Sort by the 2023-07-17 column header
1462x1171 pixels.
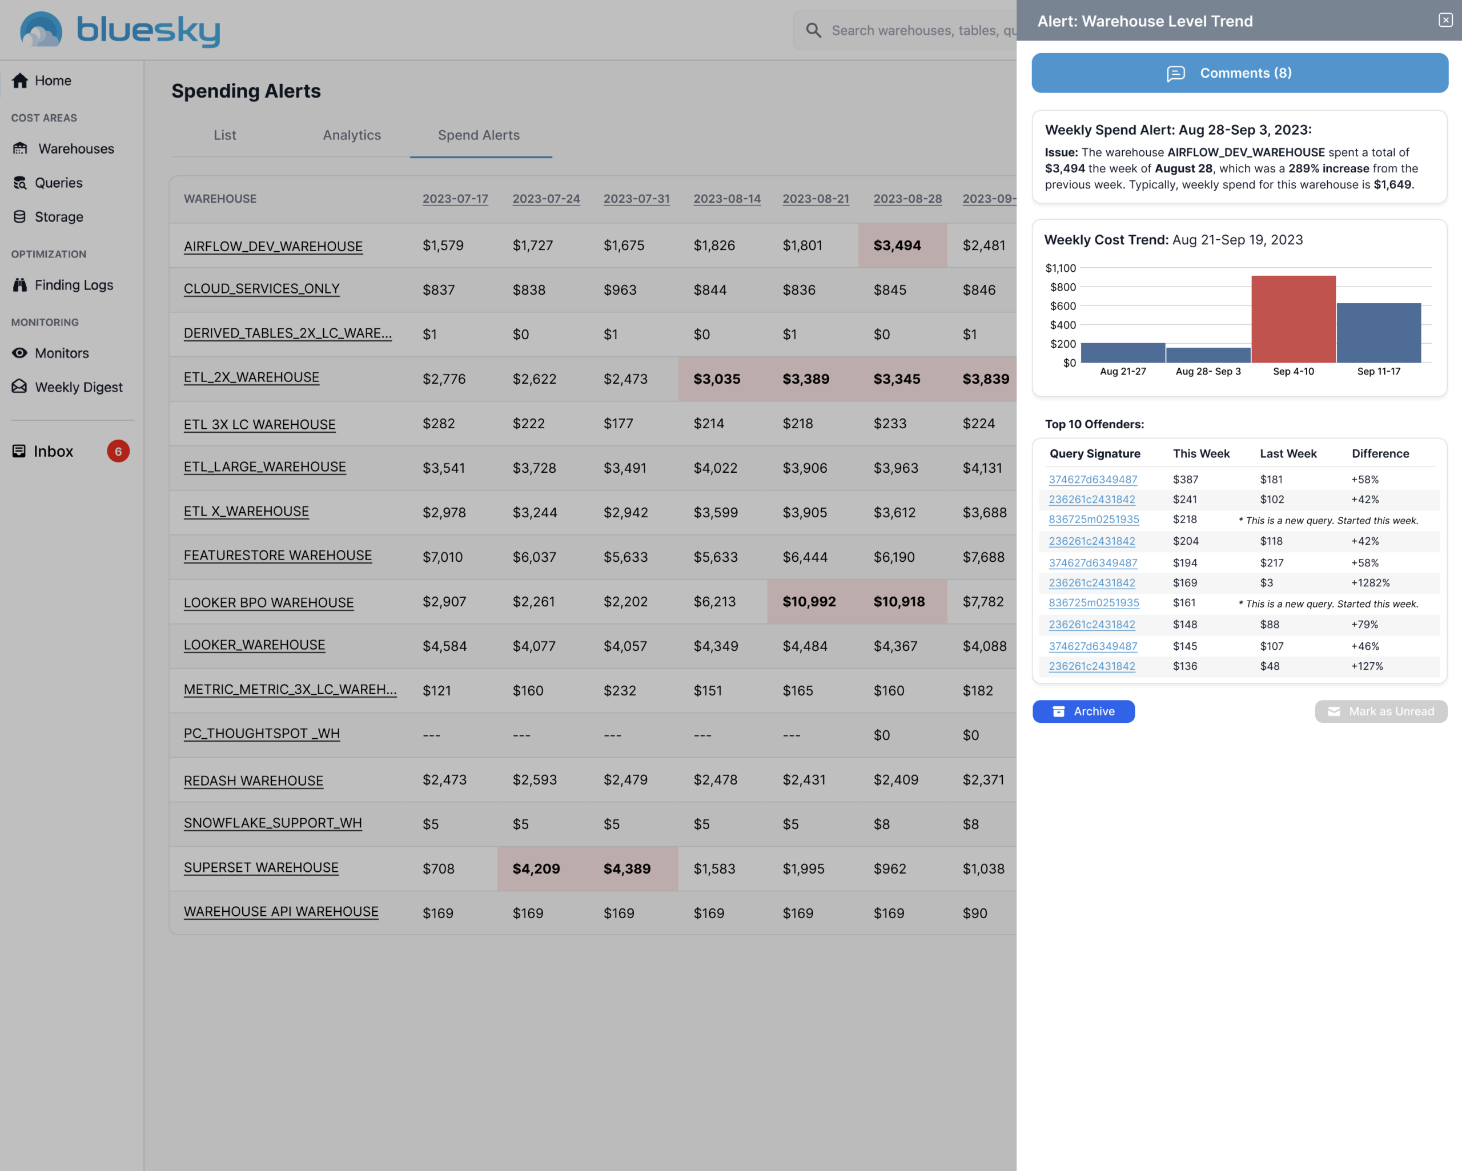click(x=455, y=199)
